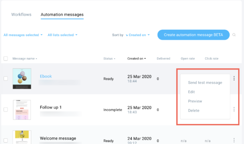244x144 pixels.
Task: Click Create automation message BETA button
Action: [x=193, y=35]
